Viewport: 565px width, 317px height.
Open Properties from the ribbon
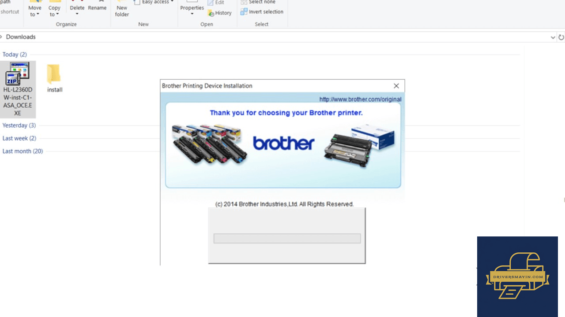[192, 9]
